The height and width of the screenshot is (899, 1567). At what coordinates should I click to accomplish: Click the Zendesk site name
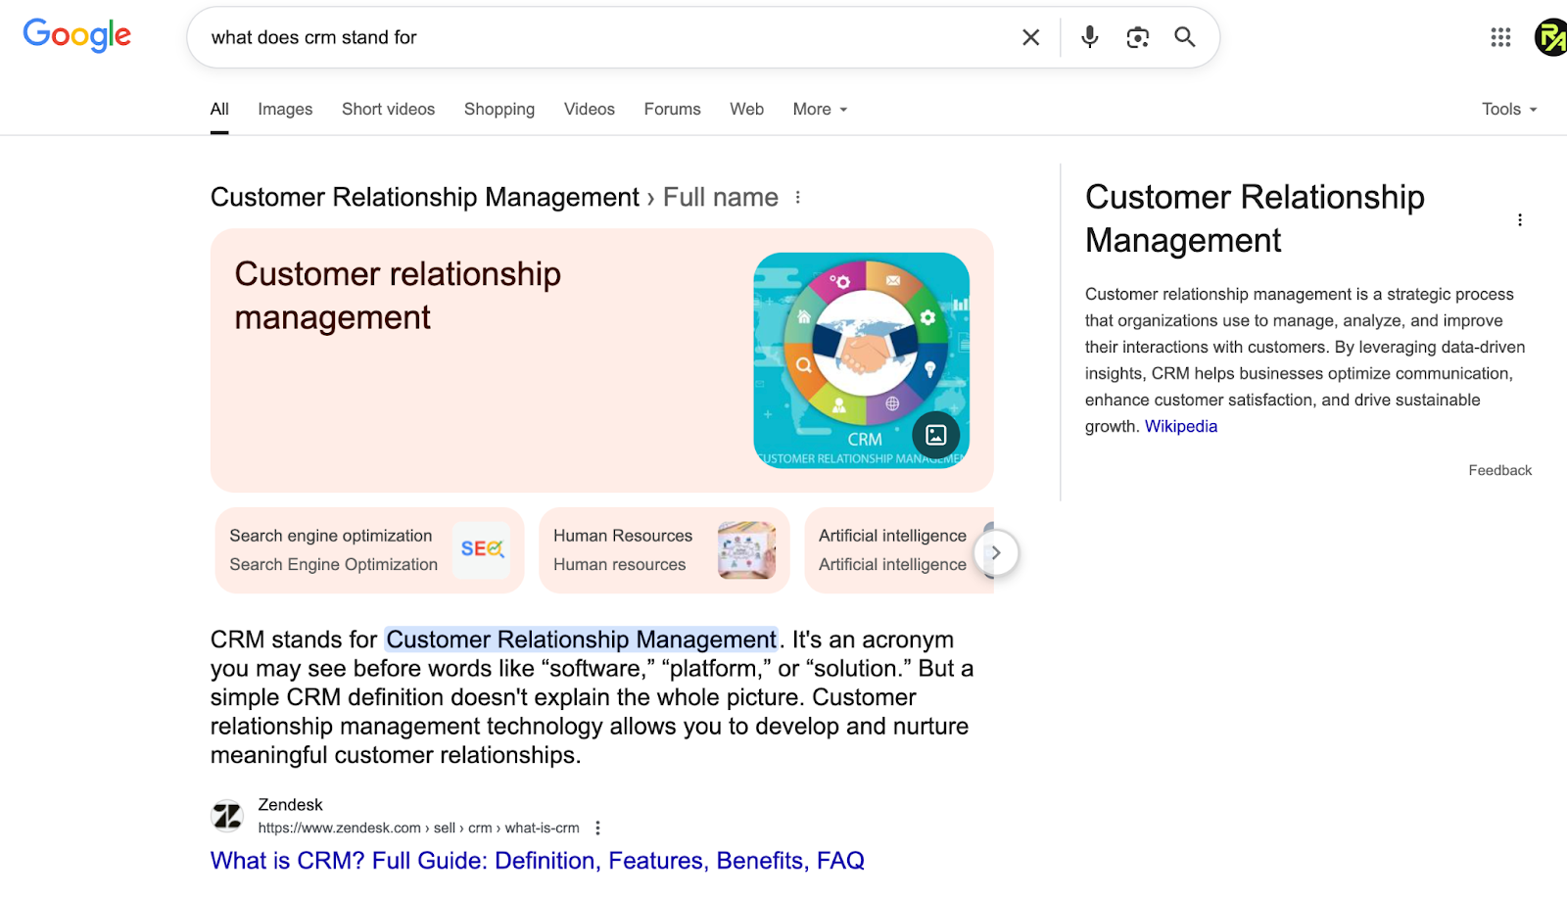click(x=290, y=804)
